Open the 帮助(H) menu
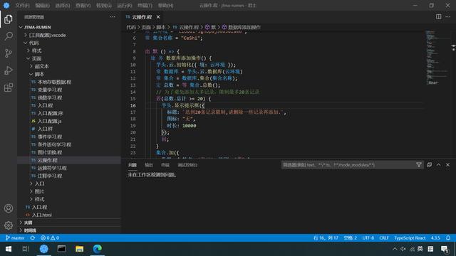Image resolution: width=456 pixels, height=256 pixels. [x=165, y=6]
